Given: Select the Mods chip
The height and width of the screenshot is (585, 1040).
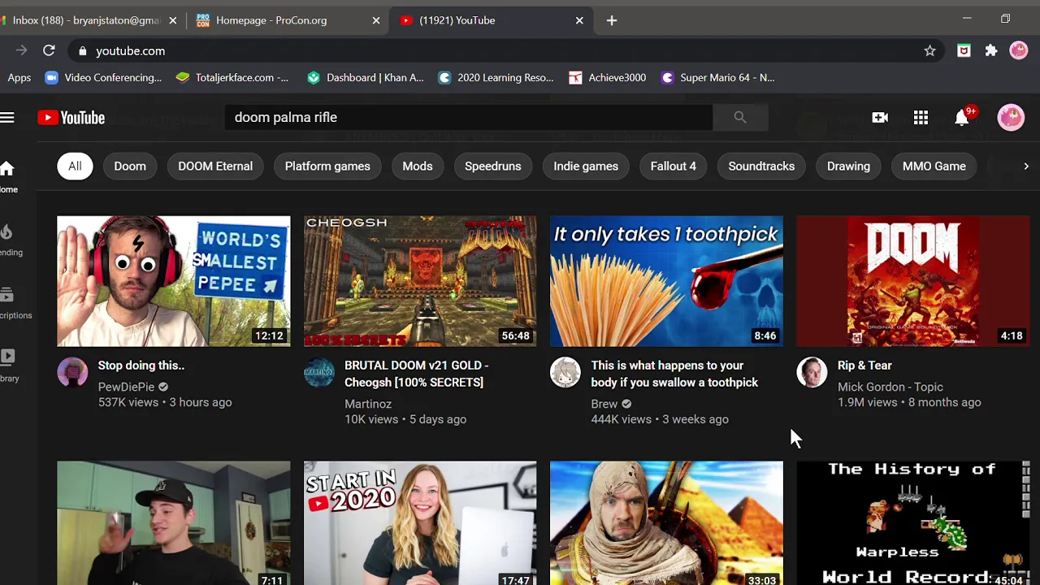Looking at the screenshot, I should coord(418,167).
